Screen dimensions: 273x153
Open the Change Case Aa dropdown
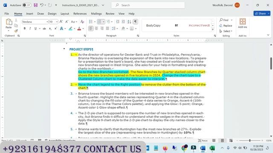74,22
